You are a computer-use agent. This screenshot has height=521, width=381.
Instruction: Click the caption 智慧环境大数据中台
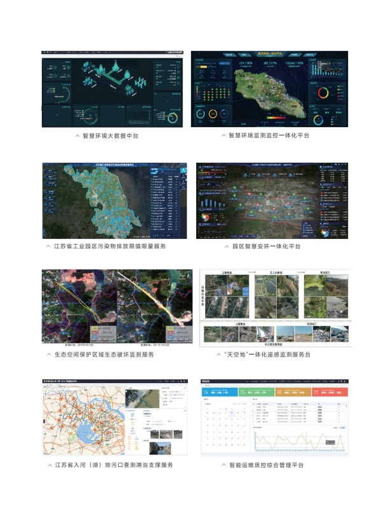(110, 136)
